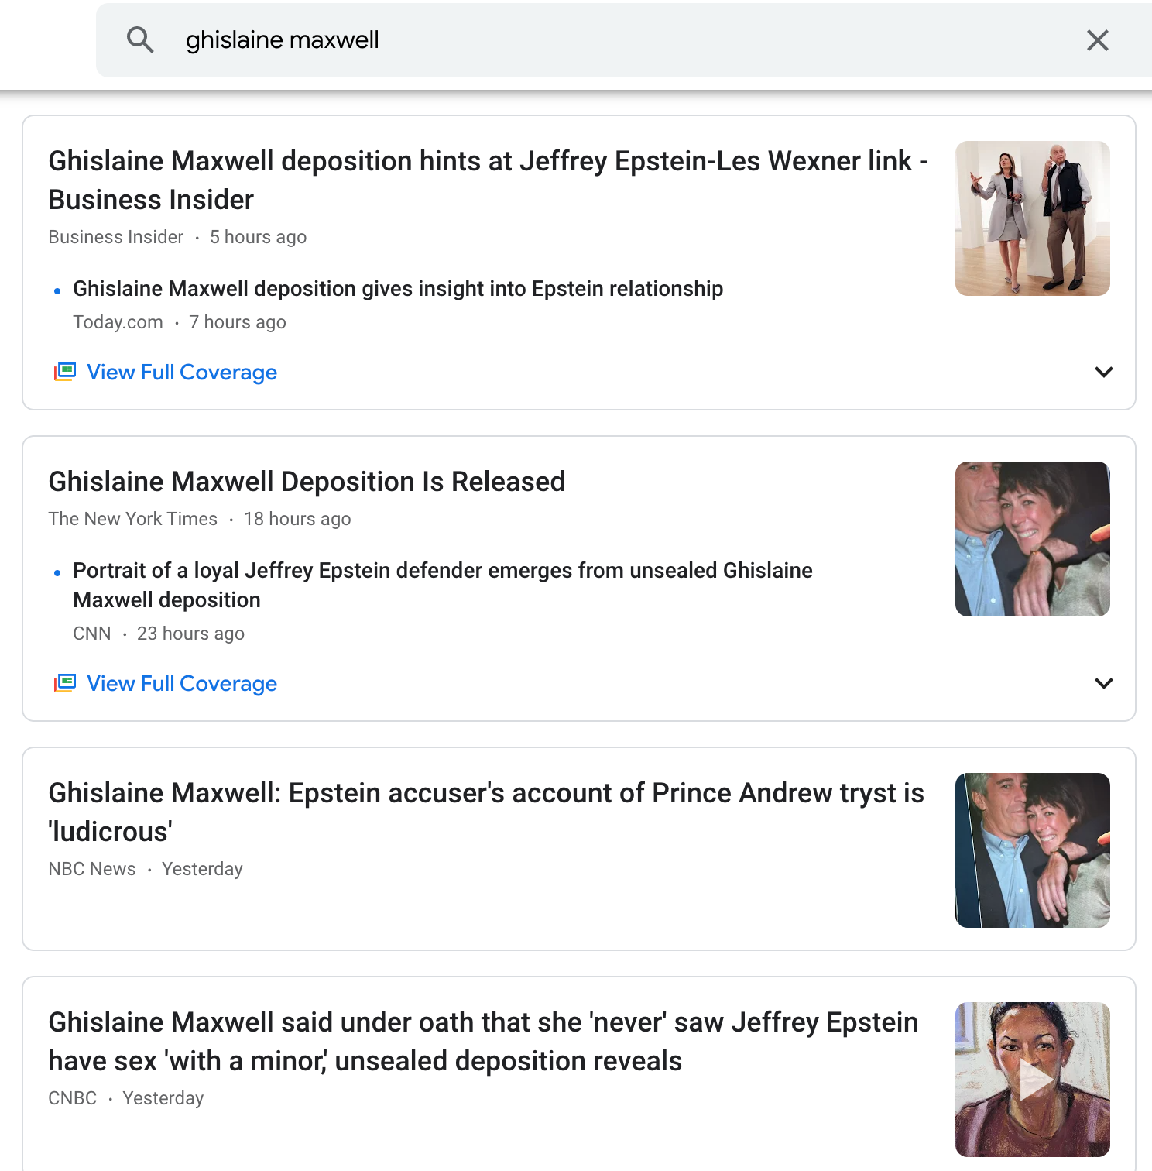The height and width of the screenshot is (1171, 1152).
Task: Open CNN 'Portrait of a loyal' headline
Action: click(443, 585)
